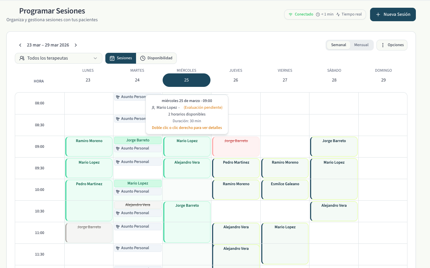Viewport: 430px width, 268px height.
Task: Click the green Conectado wifi icon
Action: pos(291,14)
